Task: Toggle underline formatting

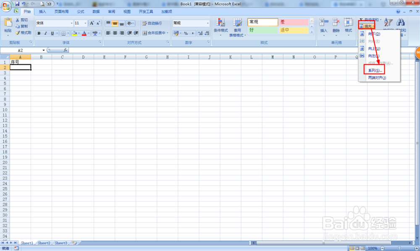Action: [x=52, y=33]
